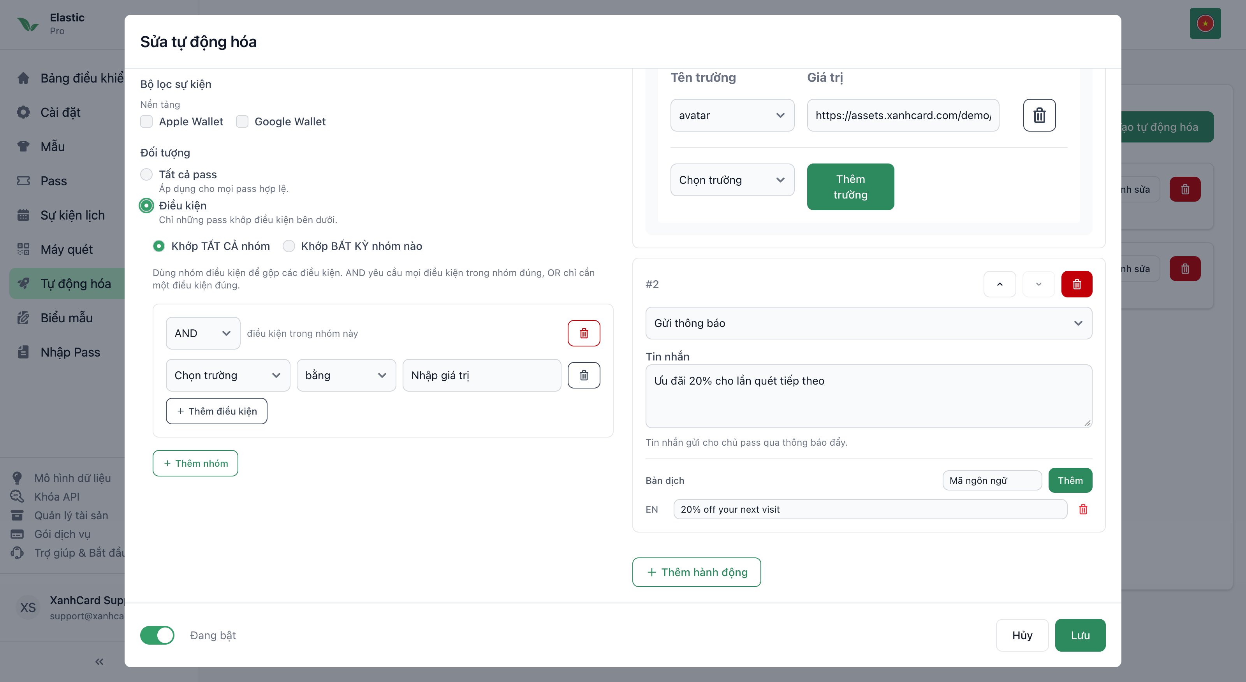The height and width of the screenshot is (682, 1246).
Task: Collapse the sidebar with double chevron
Action: tap(99, 662)
